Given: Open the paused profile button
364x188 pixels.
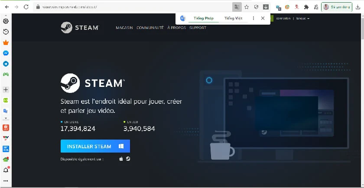Looking at the screenshot, I should point(337,7).
